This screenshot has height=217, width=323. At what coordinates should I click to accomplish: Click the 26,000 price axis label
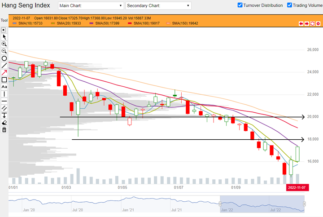(313, 50)
